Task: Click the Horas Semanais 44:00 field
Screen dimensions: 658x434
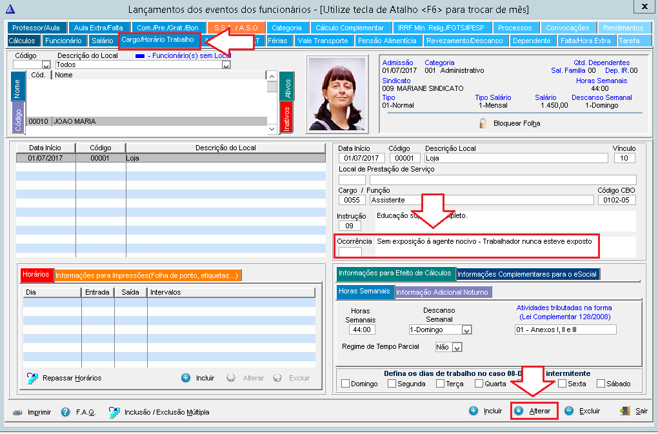Action: click(x=362, y=330)
